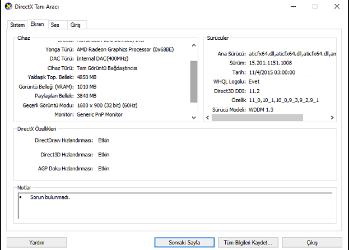349x250 pixels.
Task: Click the 'Ana Sürücü:' label
Action: [231, 54]
